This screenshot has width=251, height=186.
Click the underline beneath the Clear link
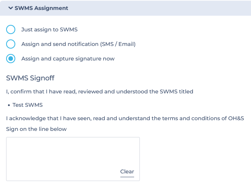point(127,177)
